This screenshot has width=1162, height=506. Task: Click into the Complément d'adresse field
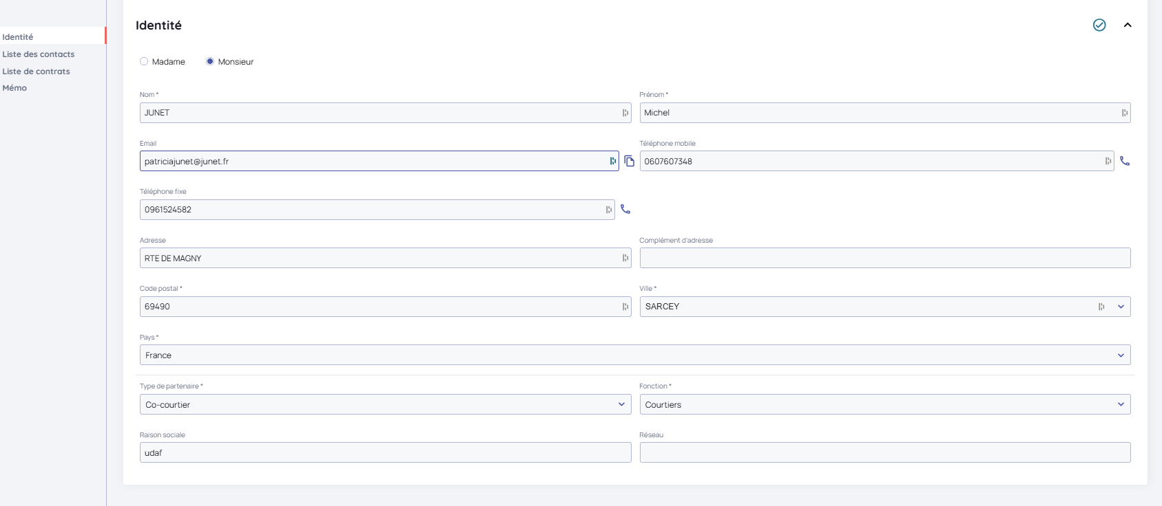pyautogui.click(x=884, y=258)
